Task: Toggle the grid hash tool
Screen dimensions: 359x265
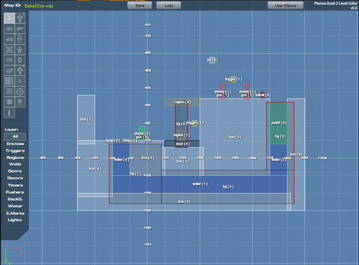Action: coord(10,102)
